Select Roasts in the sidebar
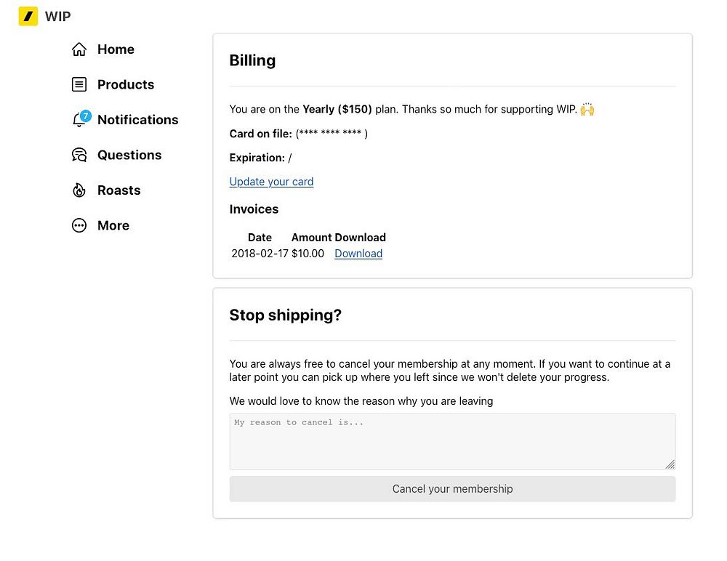Viewport: 727px width, 561px height. [119, 190]
